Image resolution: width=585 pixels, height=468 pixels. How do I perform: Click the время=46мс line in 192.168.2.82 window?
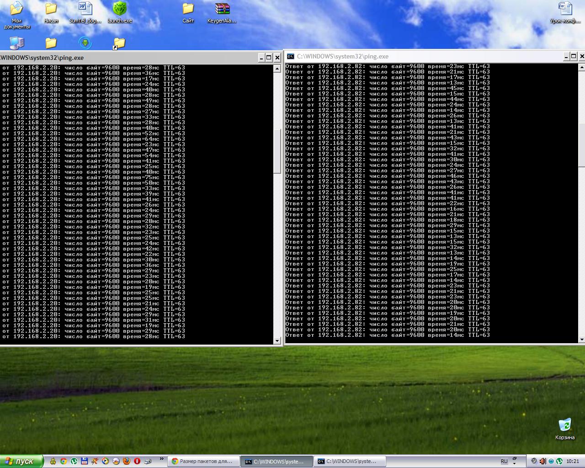coord(388,176)
